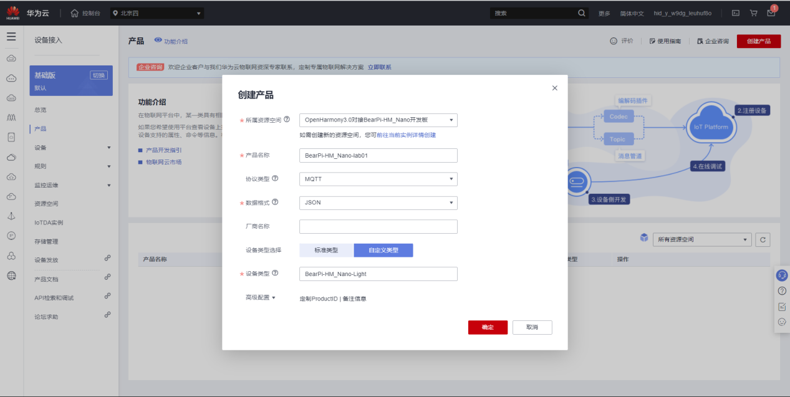Image resolution: width=790 pixels, height=397 pixels.
Task: Click the 取消 cancel button
Action: [532, 327]
